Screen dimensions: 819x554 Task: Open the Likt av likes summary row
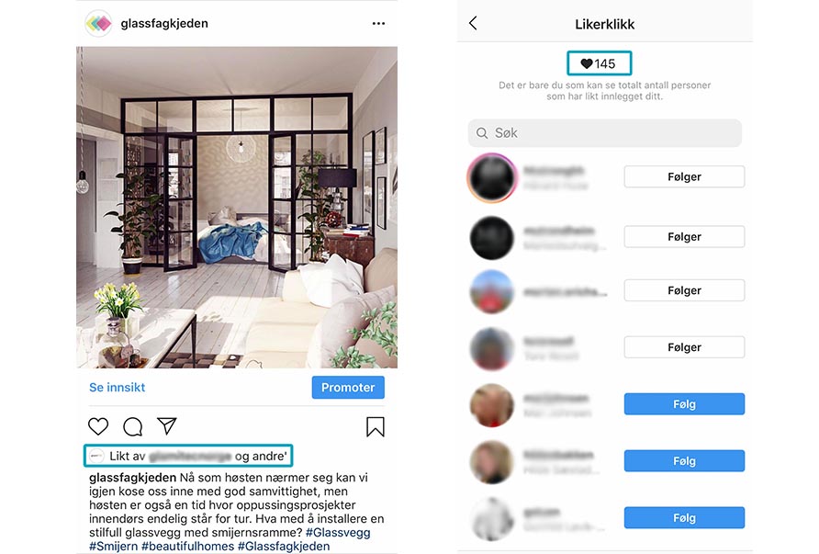point(188,456)
